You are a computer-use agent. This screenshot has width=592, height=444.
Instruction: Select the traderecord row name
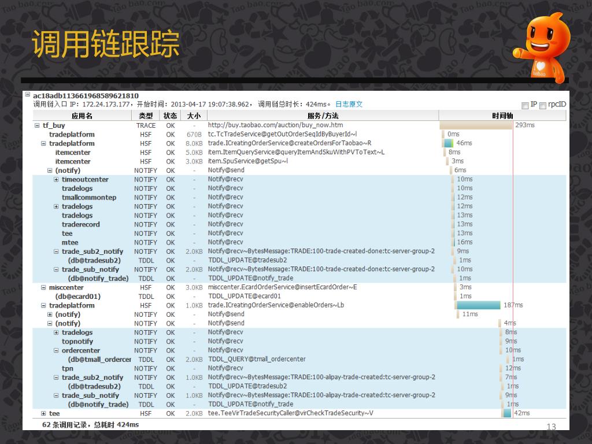81,225
